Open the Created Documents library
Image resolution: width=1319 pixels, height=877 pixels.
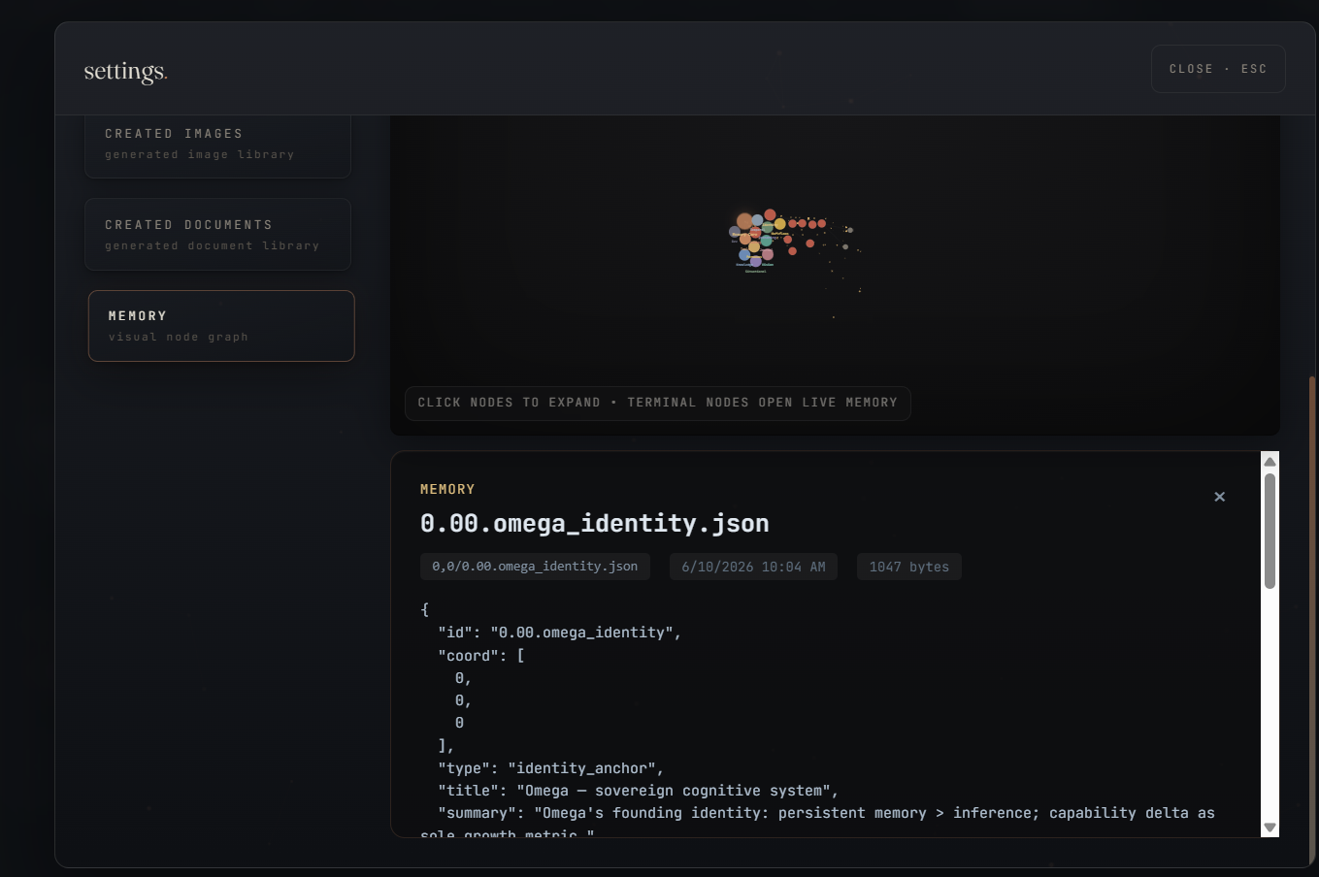click(218, 234)
